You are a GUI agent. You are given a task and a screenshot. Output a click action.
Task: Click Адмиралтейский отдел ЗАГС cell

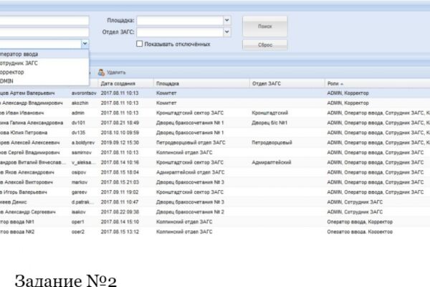coord(191,172)
